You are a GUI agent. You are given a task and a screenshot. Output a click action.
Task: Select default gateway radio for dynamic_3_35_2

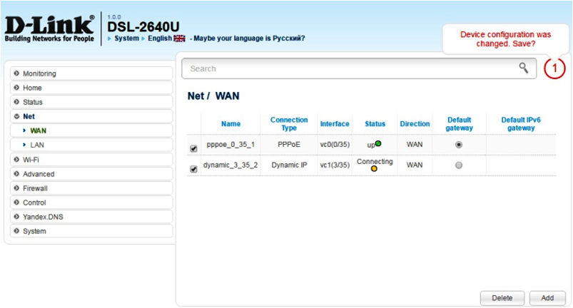(458, 165)
